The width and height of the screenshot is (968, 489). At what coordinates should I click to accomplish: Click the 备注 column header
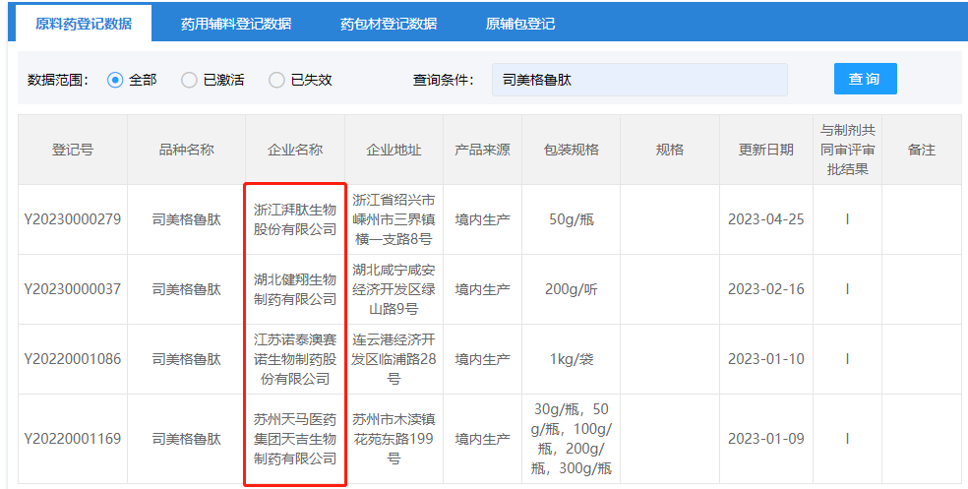[x=922, y=150]
